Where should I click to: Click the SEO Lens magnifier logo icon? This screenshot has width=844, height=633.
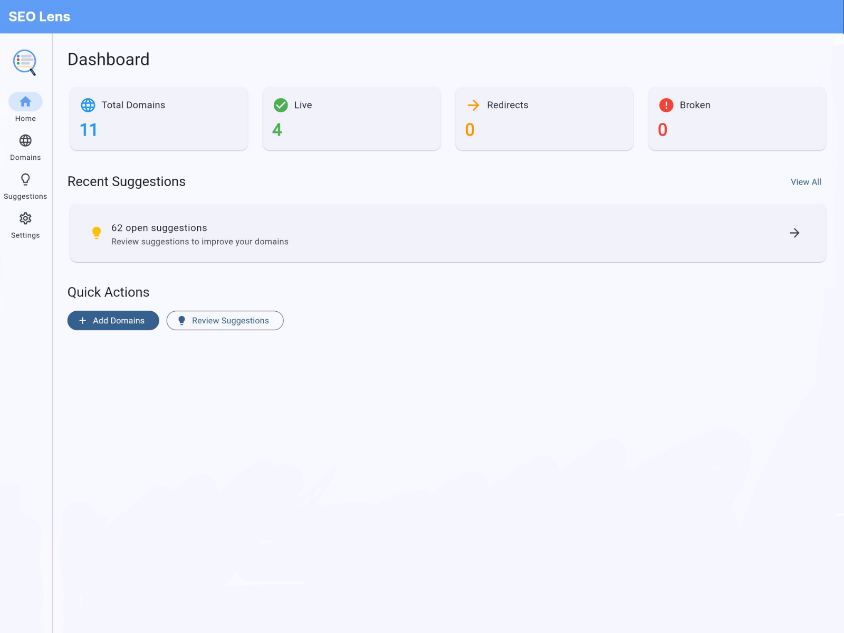[25, 62]
